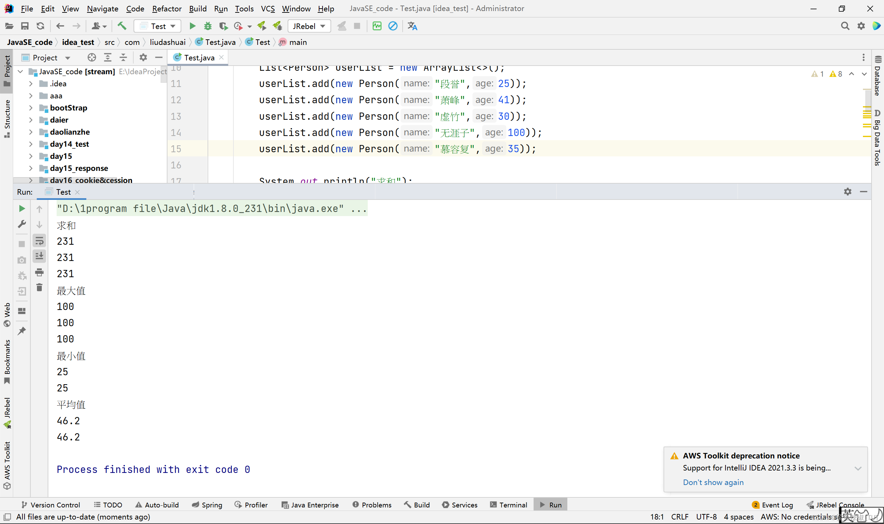The height and width of the screenshot is (524, 884).
Task: Click the Test run configuration dropdown
Action: [157, 26]
